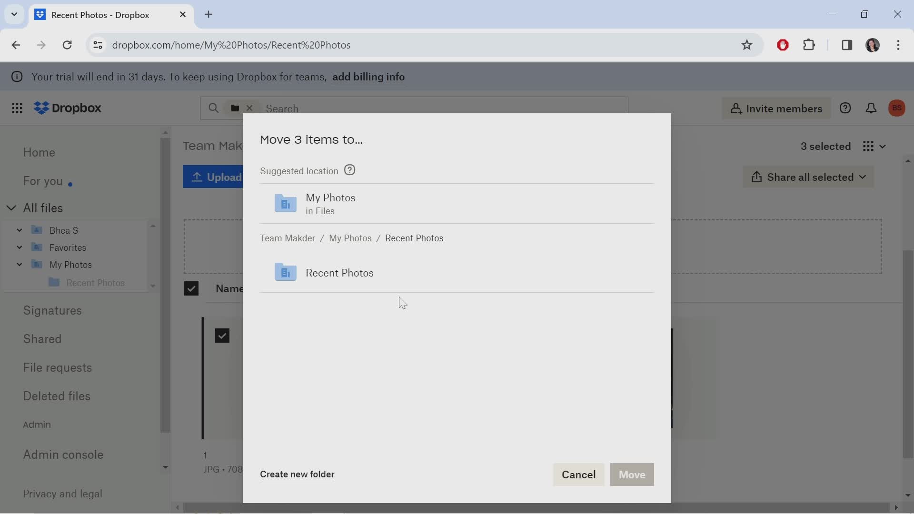Open the BS account avatar menu

pyautogui.click(x=897, y=108)
